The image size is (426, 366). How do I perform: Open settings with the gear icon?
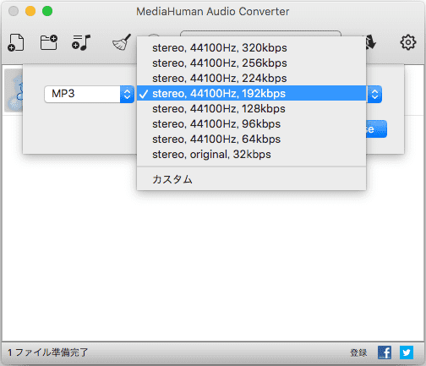(407, 42)
